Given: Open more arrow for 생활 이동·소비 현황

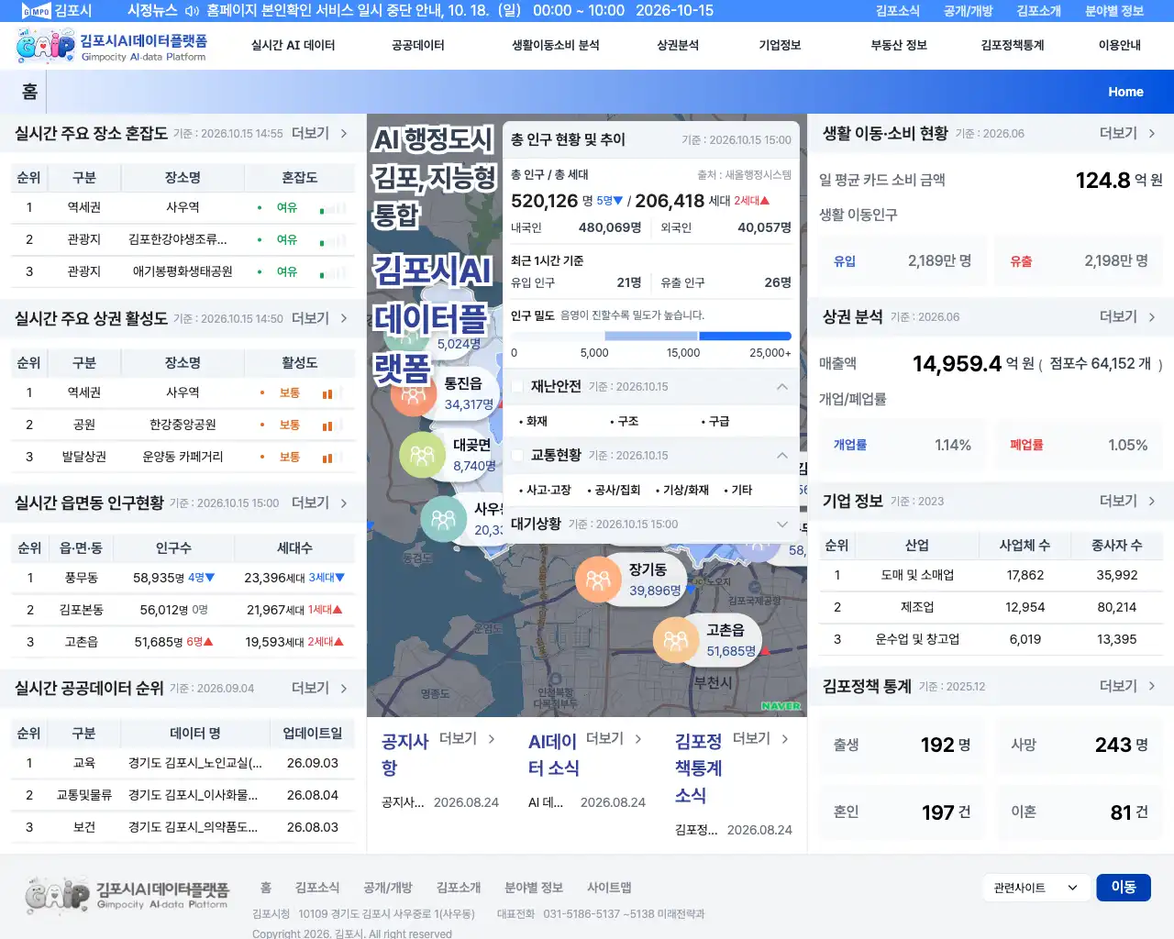Looking at the screenshot, I should 1152,134.
